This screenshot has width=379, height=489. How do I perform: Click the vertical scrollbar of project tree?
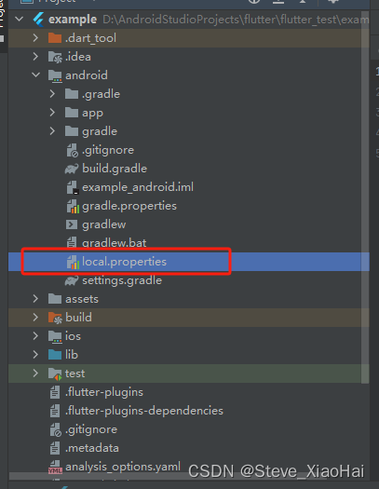pos(365,197)
